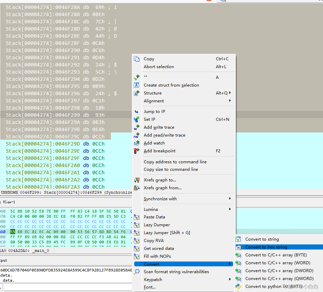Image resolution: width=323 pixels, height=292 pixels.
Task: Click the highlighted 55 byte in hex view
Action: (x=12, y=232)
